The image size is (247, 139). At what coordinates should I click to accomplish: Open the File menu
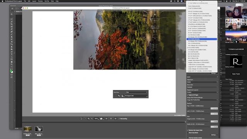tap(25, 1)
